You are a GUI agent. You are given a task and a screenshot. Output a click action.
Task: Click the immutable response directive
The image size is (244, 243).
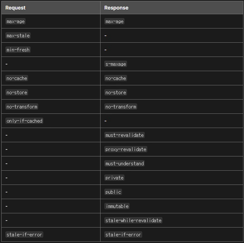(117, 206)
